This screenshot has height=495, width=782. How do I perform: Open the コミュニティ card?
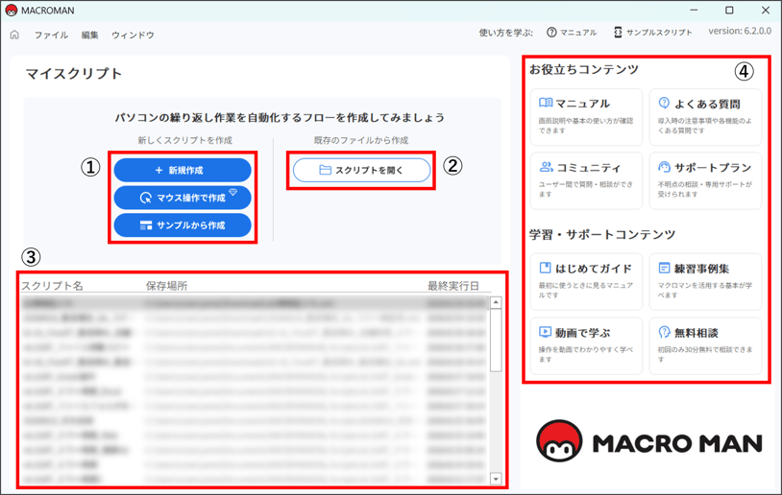[586, 180]
